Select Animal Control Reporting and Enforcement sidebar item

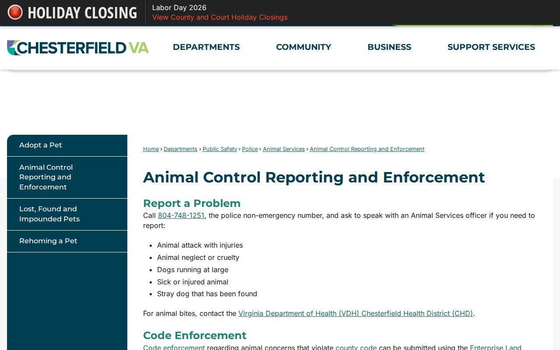(x=67, y=177)
